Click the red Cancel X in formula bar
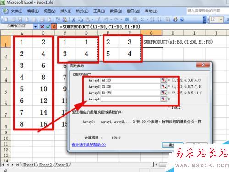Screen dimensions: 229x172 [42, 27]
